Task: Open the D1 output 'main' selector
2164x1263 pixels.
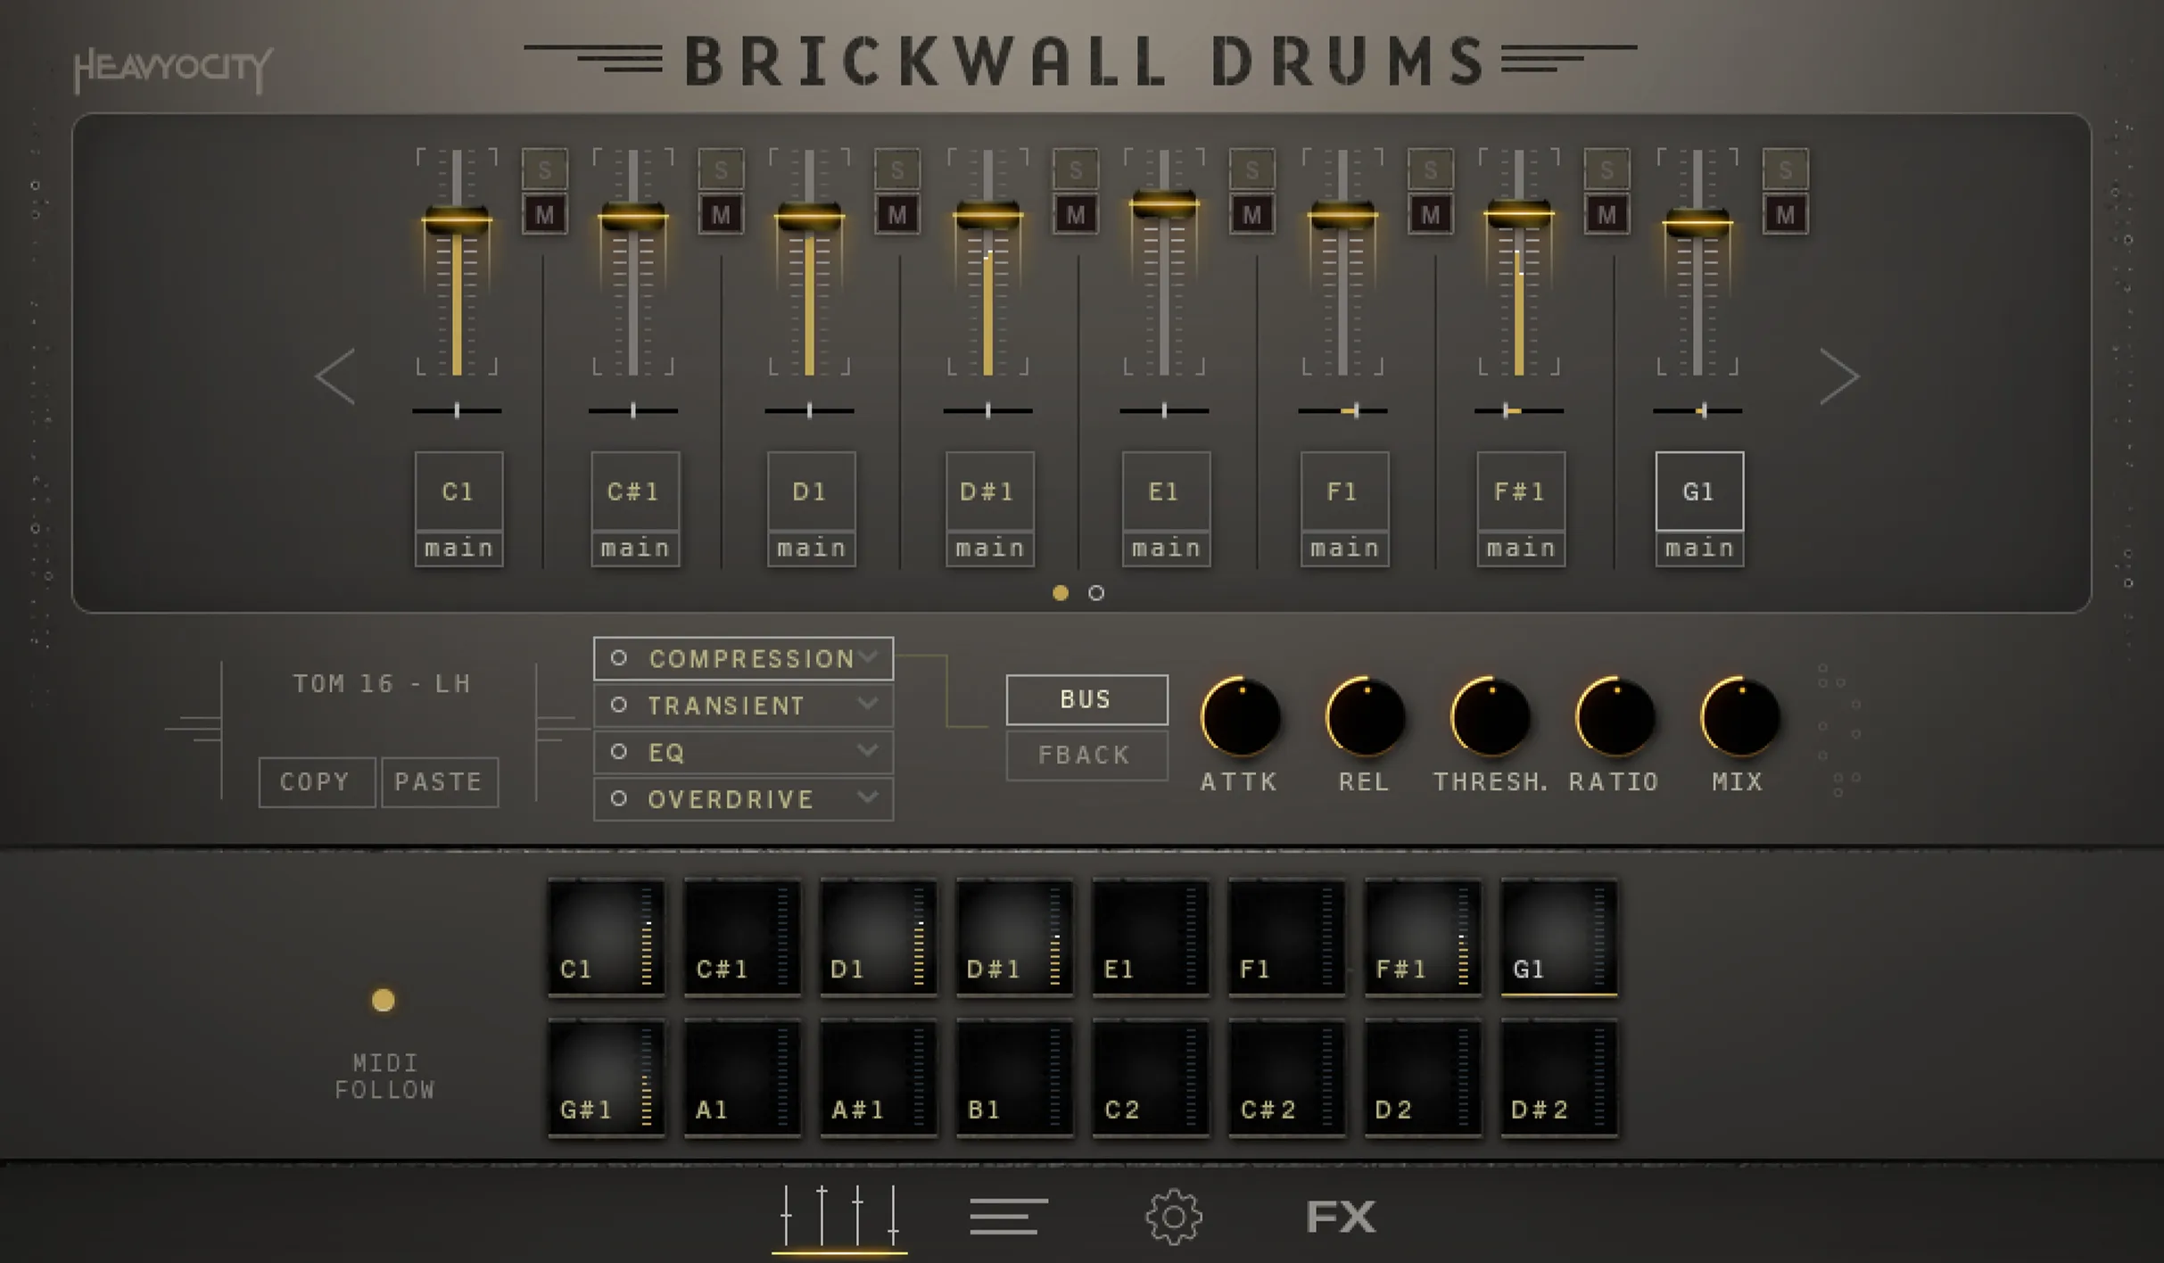Action: tap(812, 548)
